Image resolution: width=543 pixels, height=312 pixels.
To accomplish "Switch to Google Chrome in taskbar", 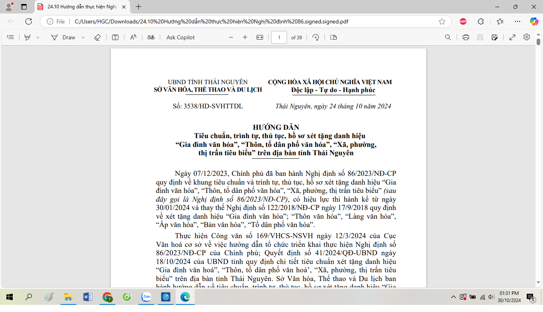I will click(x=107, y=297).
